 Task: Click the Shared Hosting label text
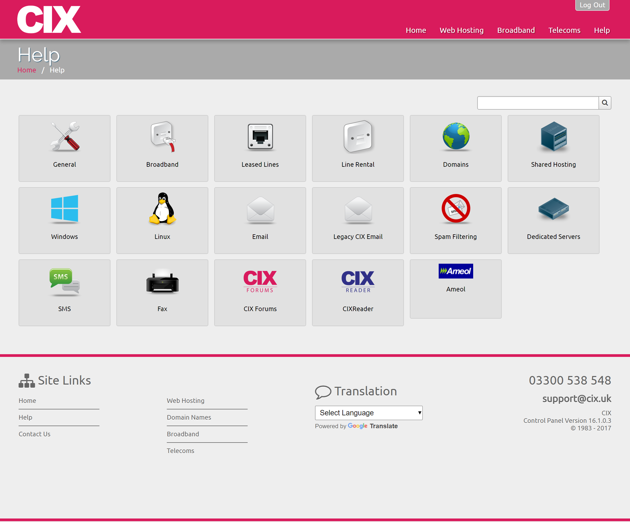click(553, 164)
